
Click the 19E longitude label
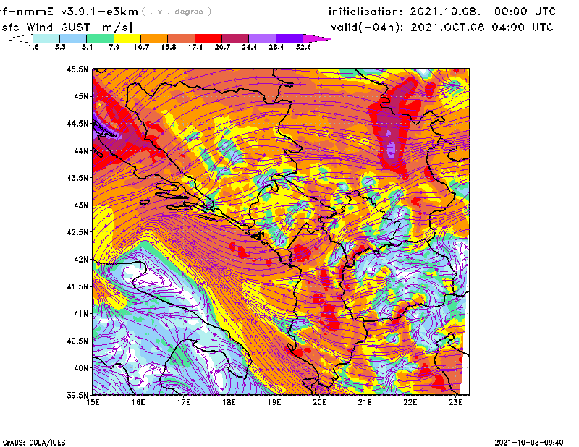[274, 403]
